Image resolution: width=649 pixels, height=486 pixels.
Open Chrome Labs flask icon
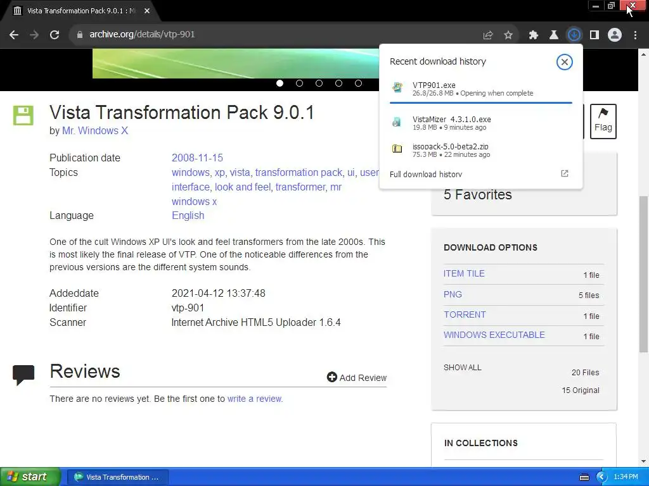tap(554, 35)
